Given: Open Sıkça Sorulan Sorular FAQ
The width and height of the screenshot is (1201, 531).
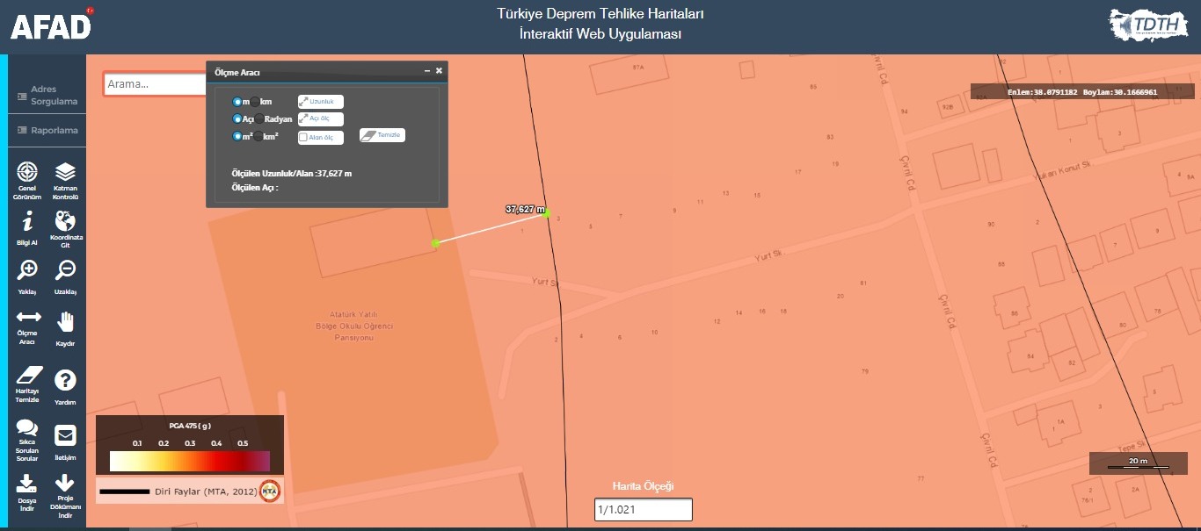Looking at the screenshot, I should coord(27,440).
